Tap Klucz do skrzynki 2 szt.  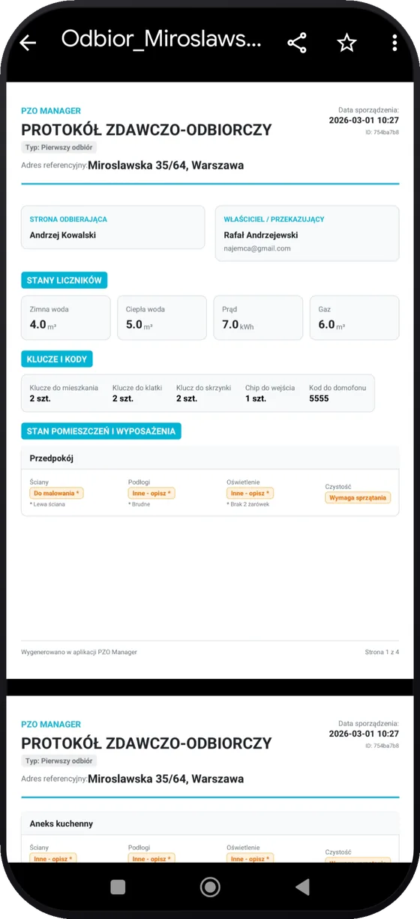pyautogui.click(x=204, y=393)
